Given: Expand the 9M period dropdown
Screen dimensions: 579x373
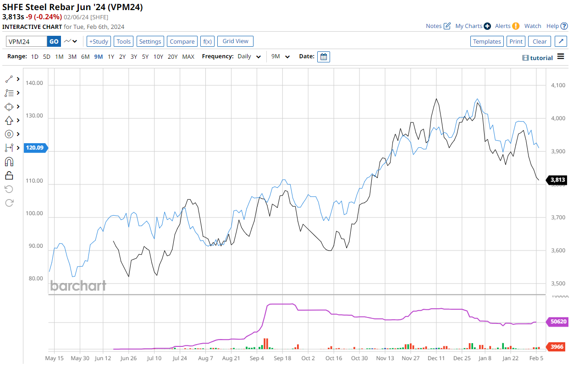Looking at the screenshot, I should 281,57.
